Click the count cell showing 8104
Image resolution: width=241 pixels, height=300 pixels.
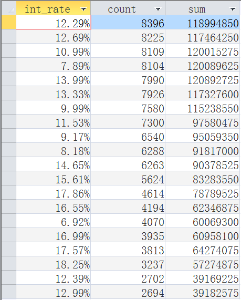click(x=128, y=65)
